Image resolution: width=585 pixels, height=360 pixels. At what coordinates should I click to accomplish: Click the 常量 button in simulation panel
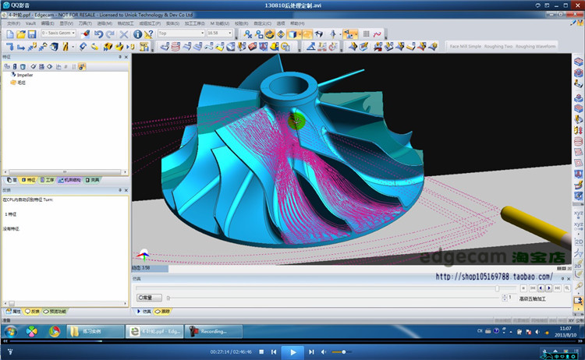coord(149,298)
